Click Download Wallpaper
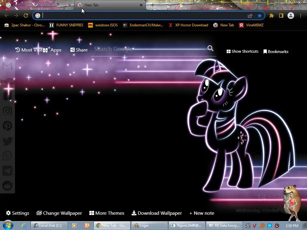This screenshot has height=230, width=307. (156, 213)
